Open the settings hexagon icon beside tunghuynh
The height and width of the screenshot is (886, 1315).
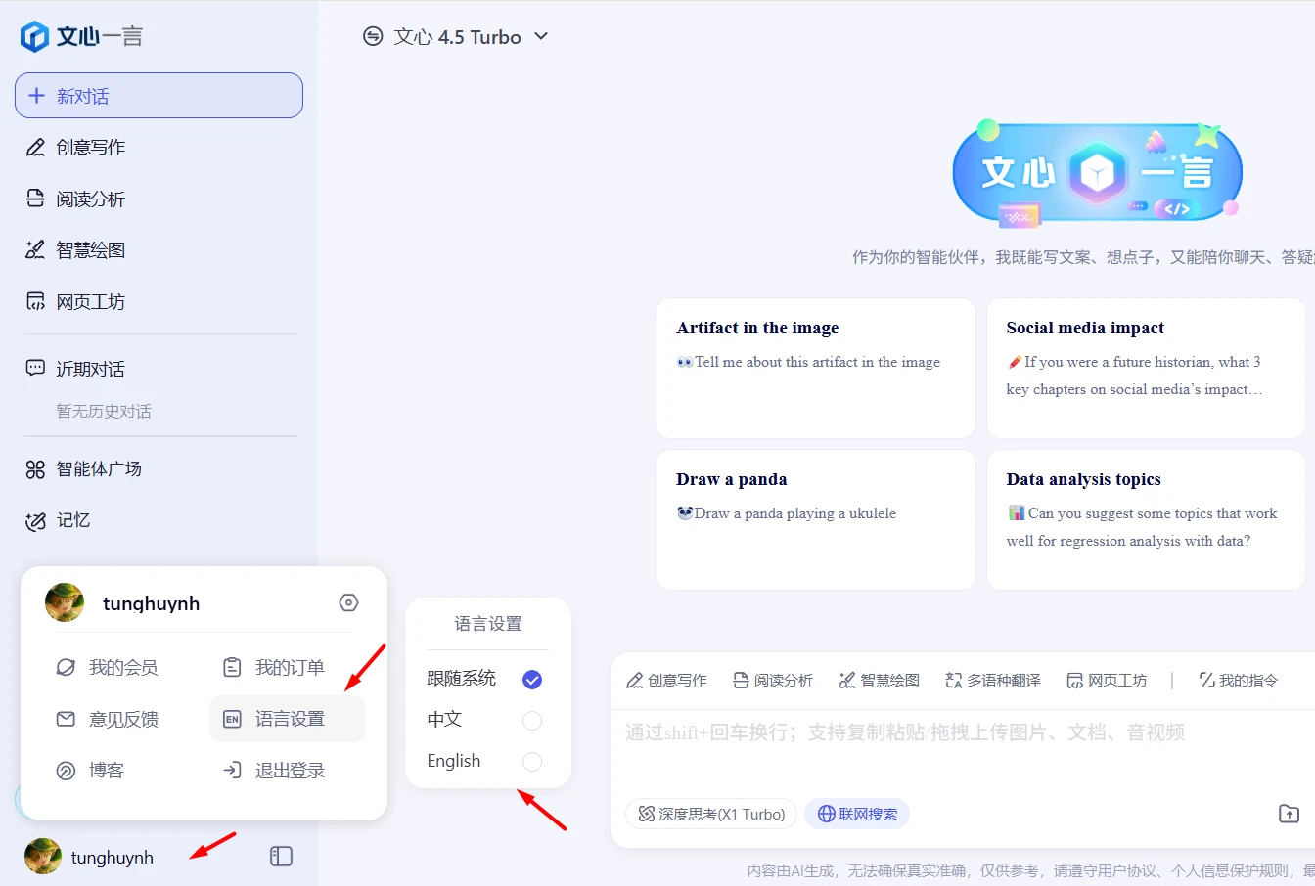click(348, 602)
